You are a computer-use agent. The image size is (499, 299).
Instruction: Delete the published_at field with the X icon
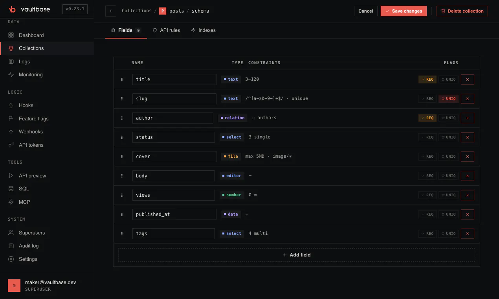[468, 214]
